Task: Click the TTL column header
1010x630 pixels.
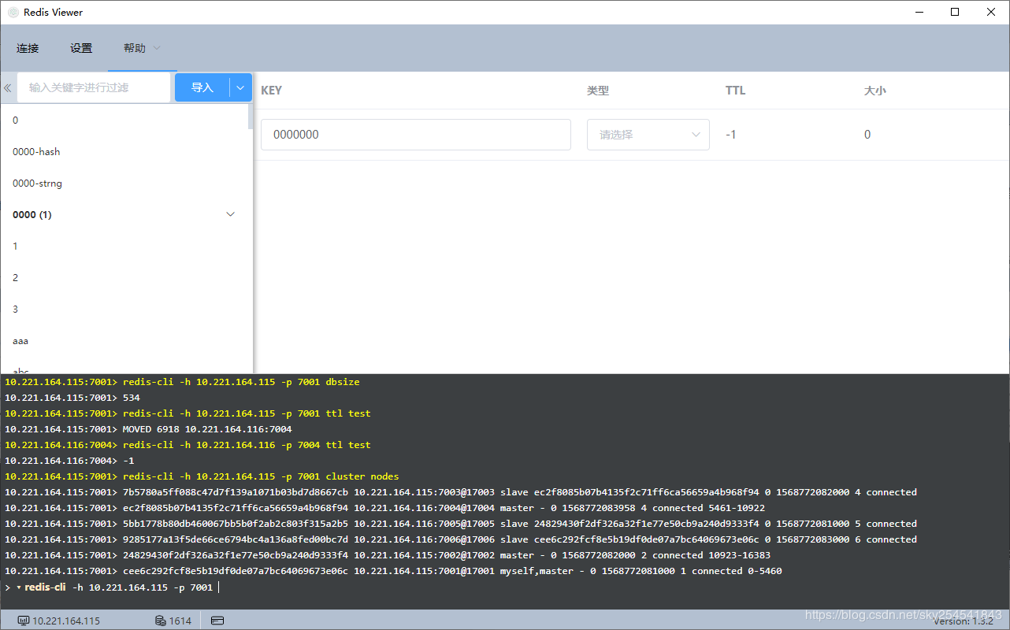Action: (x=735, y=91)
